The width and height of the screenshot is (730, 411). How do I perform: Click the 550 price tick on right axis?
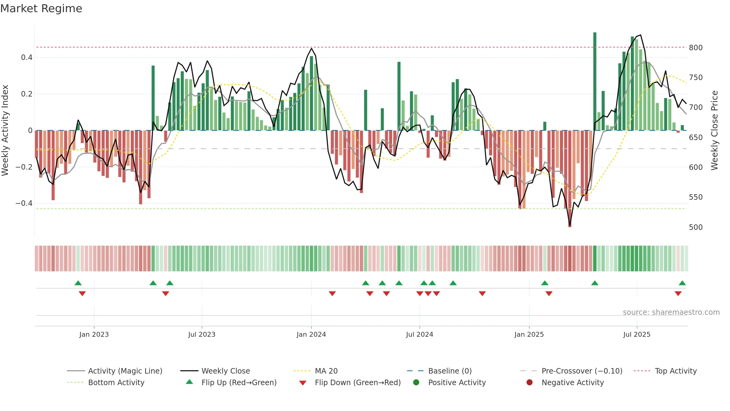point(696,197)
